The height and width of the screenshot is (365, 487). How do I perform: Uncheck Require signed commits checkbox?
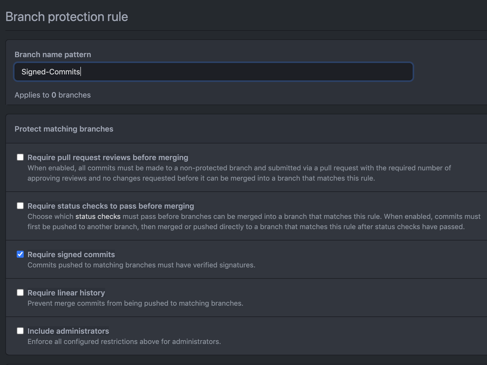[x=20, y=254]
